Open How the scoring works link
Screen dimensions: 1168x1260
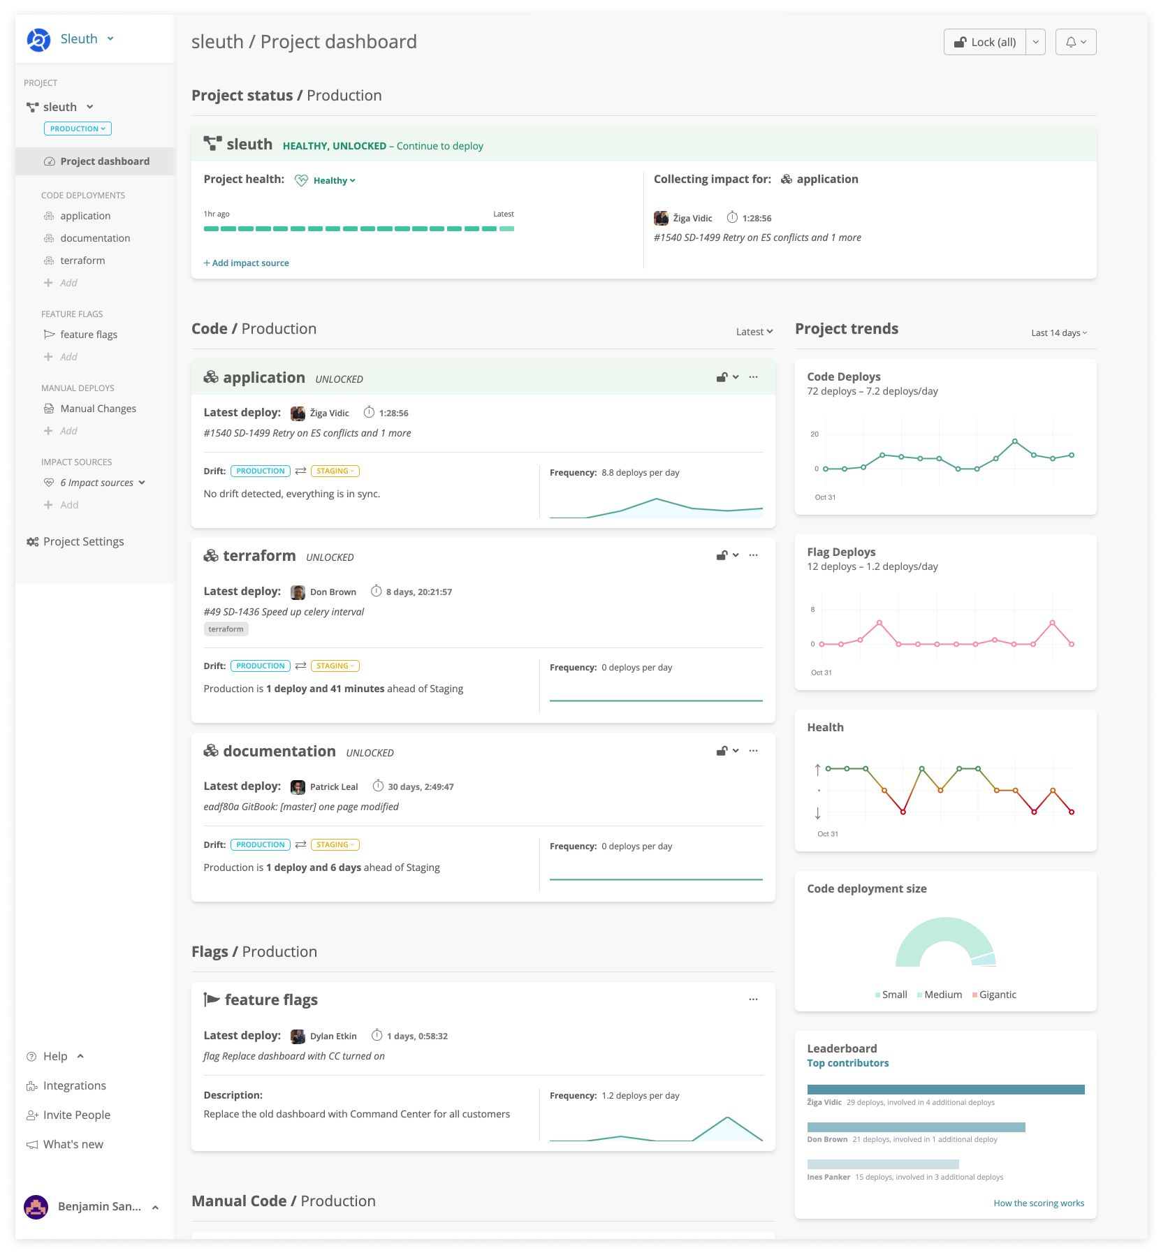coord(1039,1203)
